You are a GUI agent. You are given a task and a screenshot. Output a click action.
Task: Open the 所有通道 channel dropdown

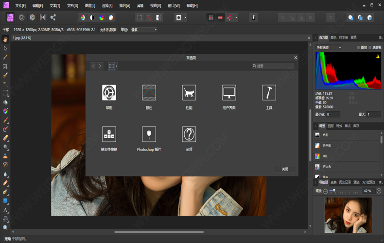[329, 48]
